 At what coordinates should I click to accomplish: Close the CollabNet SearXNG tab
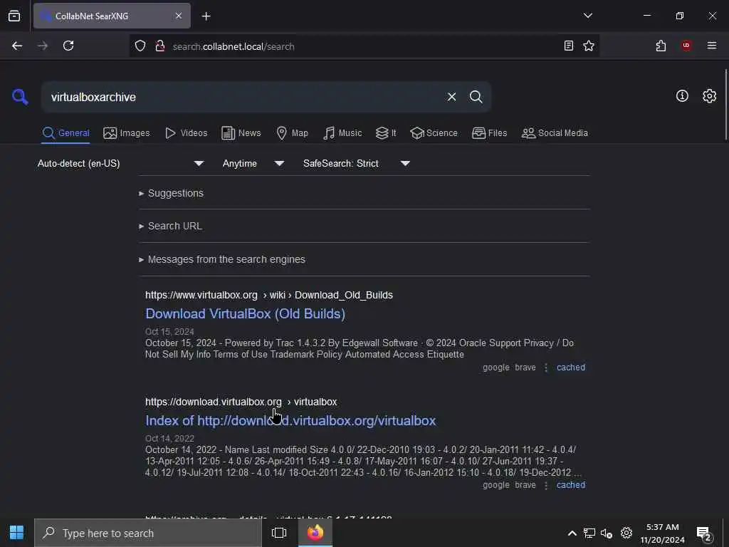click(x=179, y=16)
